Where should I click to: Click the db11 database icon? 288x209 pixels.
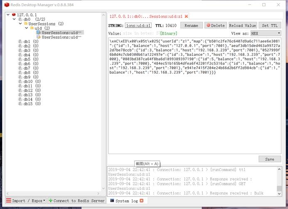[20, 86]
